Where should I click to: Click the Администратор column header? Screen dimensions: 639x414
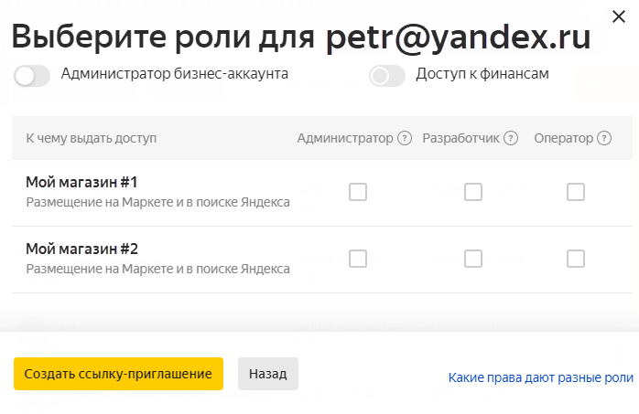point(344,139)
